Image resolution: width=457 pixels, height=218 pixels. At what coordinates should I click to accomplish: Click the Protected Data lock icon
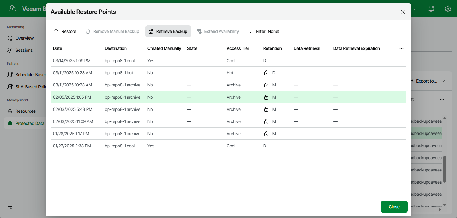pyautogui.click(x=10, y=123)
